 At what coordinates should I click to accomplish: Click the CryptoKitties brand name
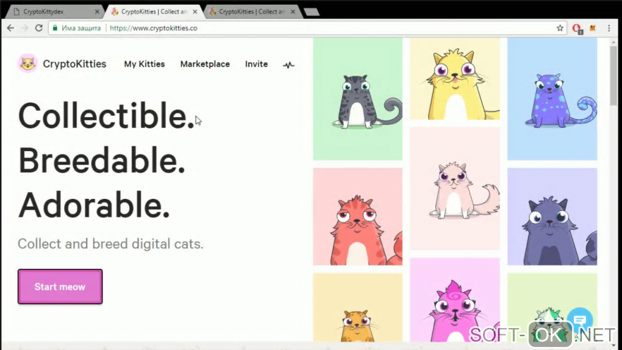[74, 64]
